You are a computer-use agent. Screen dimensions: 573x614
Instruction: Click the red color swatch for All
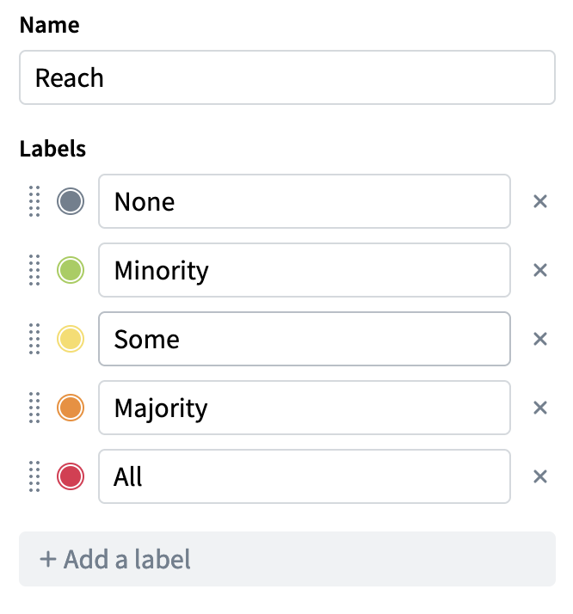tap(71, 476)
